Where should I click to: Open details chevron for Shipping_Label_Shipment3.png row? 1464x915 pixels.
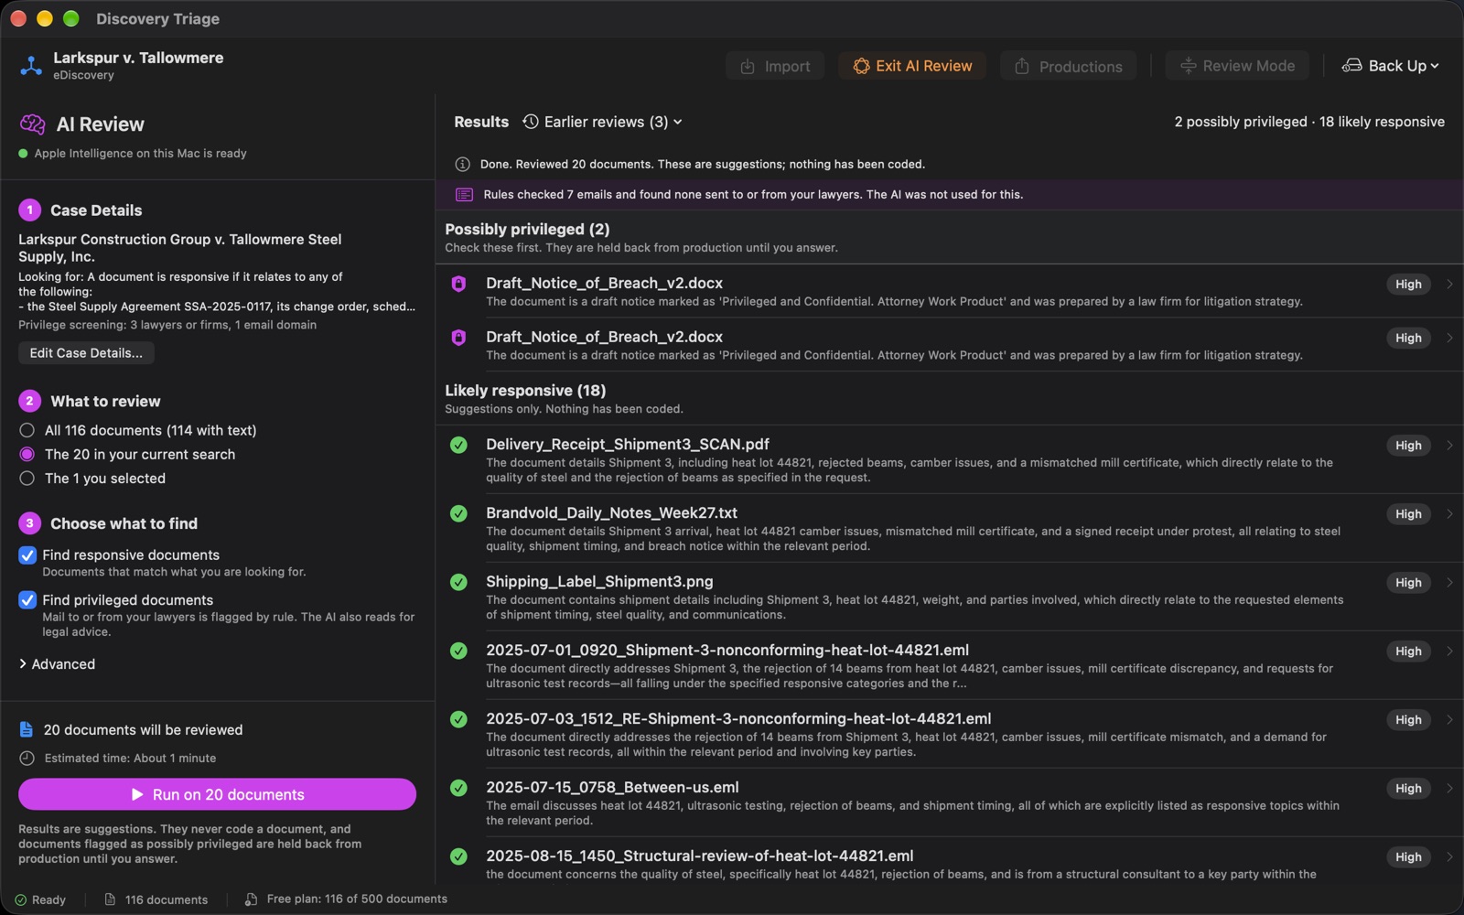point(1450,582)
